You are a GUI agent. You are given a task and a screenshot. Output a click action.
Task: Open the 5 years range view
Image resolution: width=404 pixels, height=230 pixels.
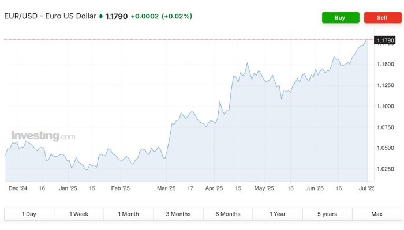point(327,214)
